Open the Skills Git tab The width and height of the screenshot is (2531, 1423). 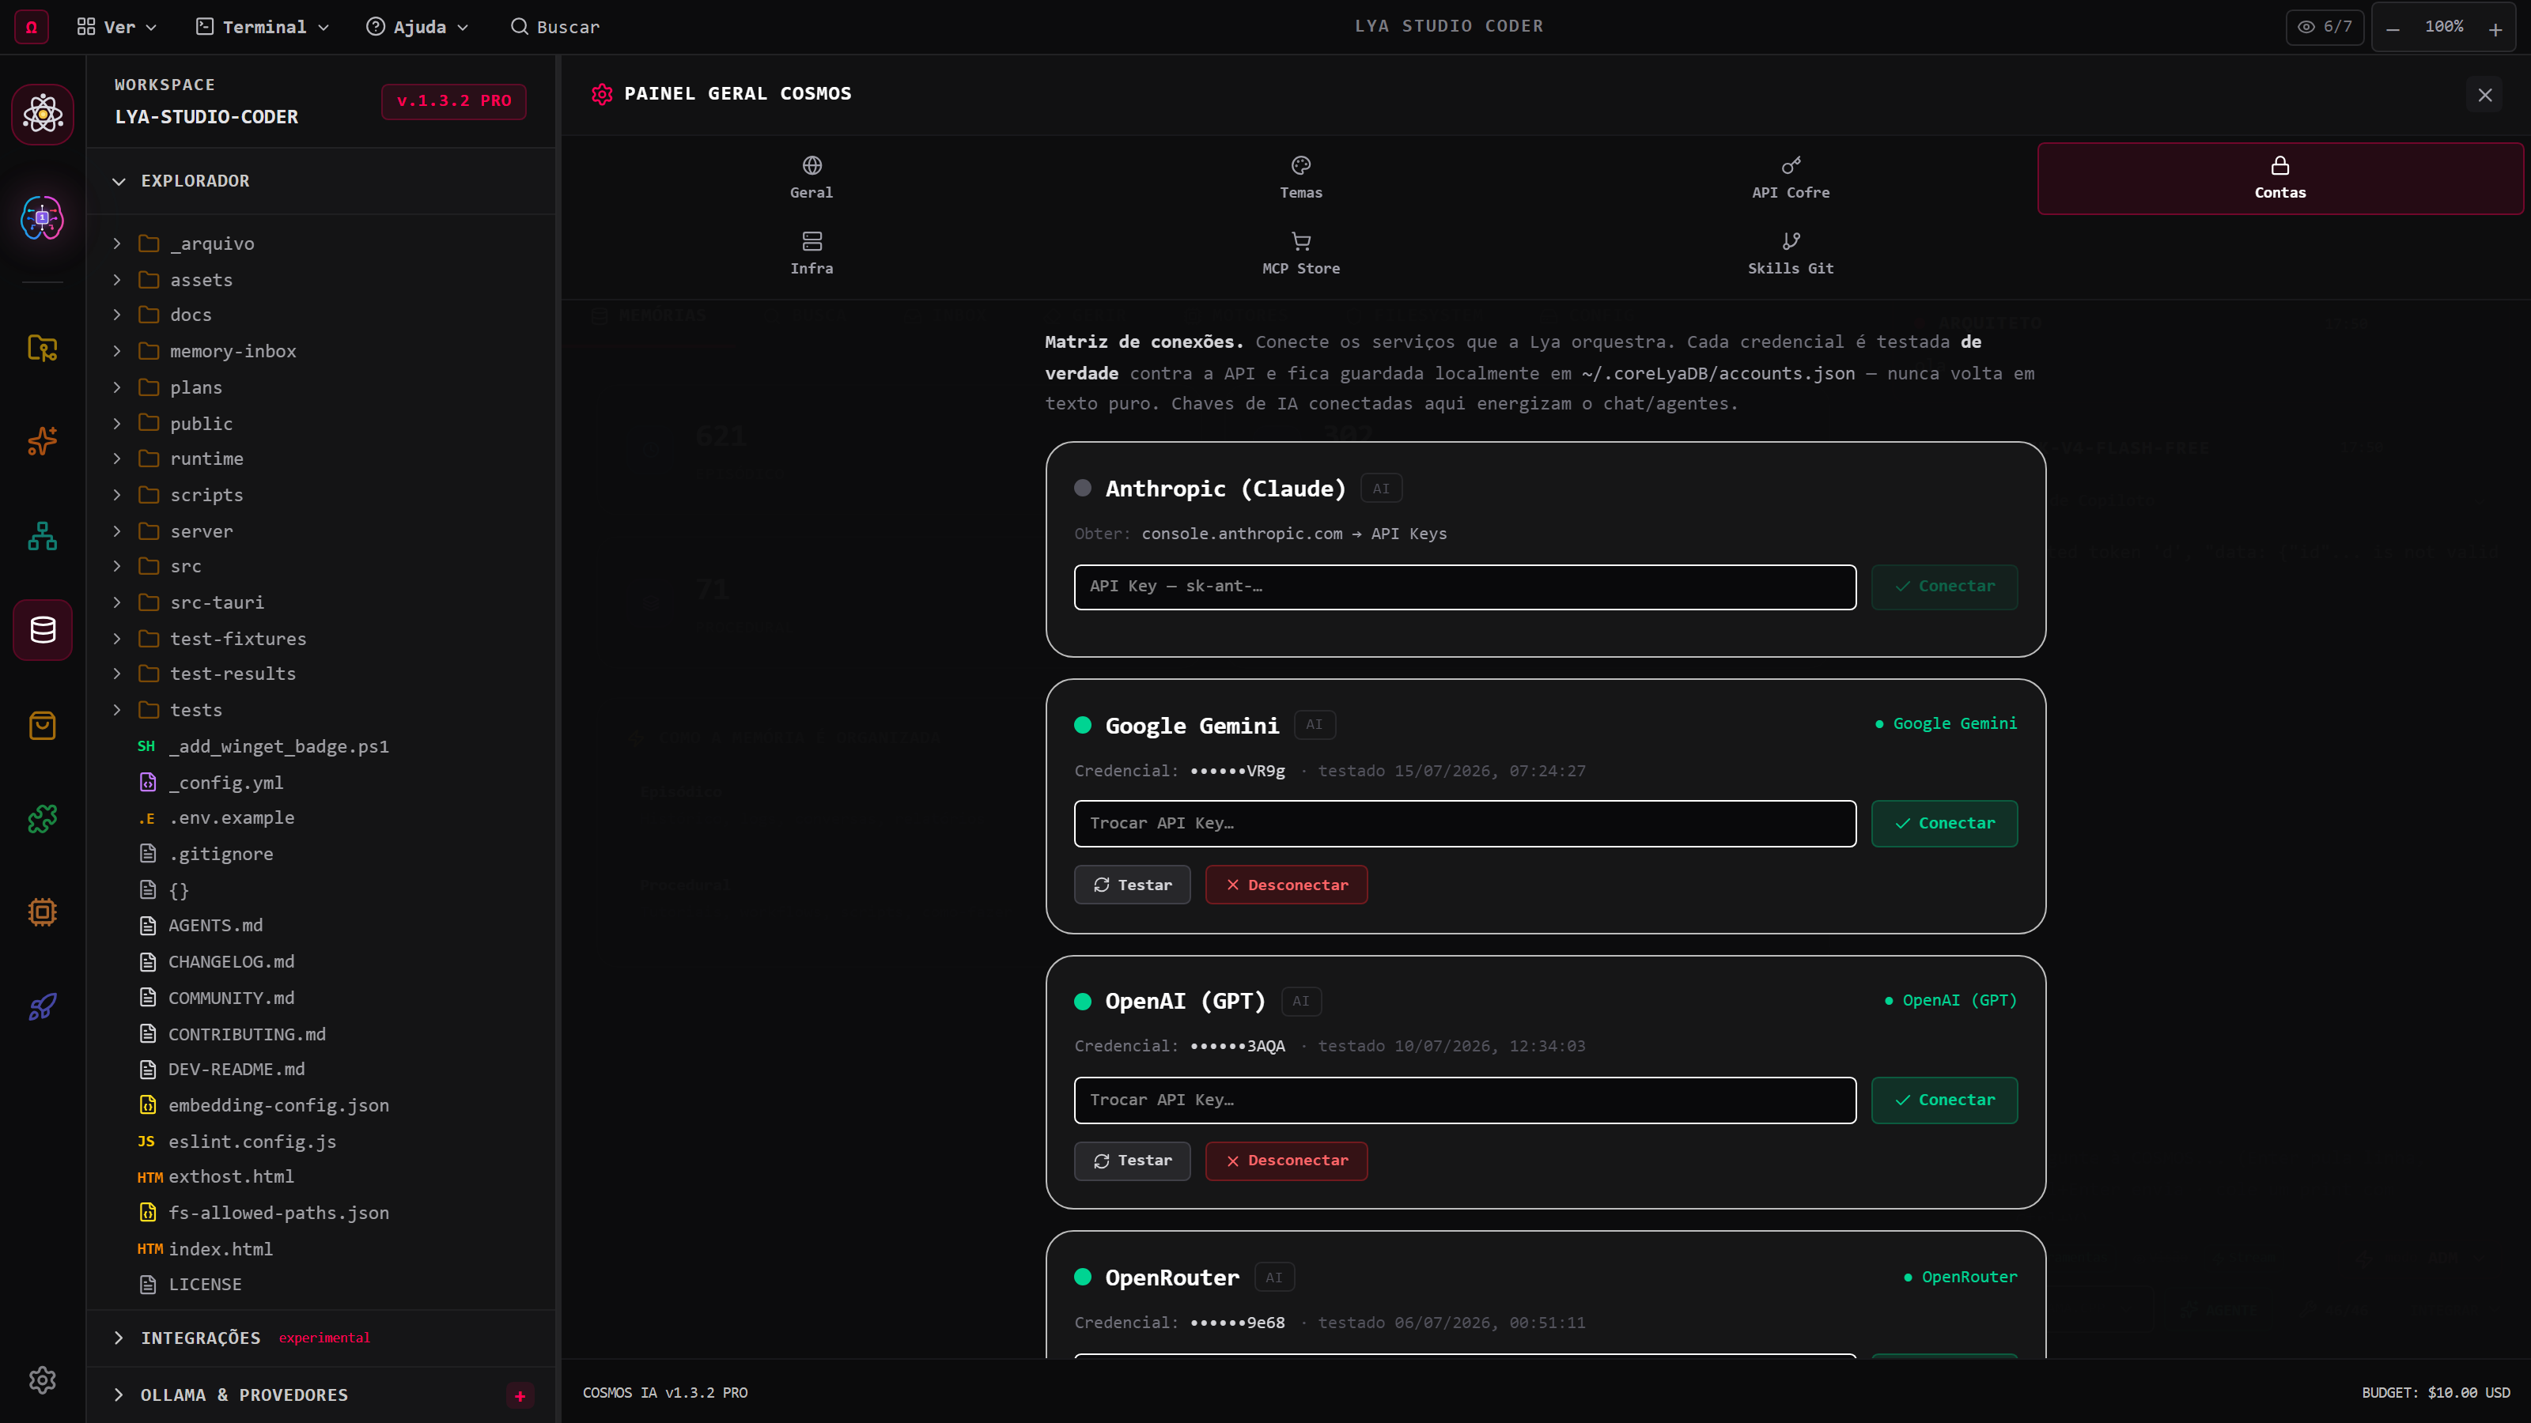tap(1790, 253)
